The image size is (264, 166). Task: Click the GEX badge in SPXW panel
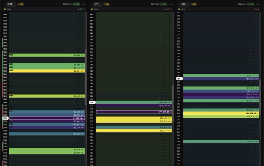pyautogui.click(x=21, y=4)
